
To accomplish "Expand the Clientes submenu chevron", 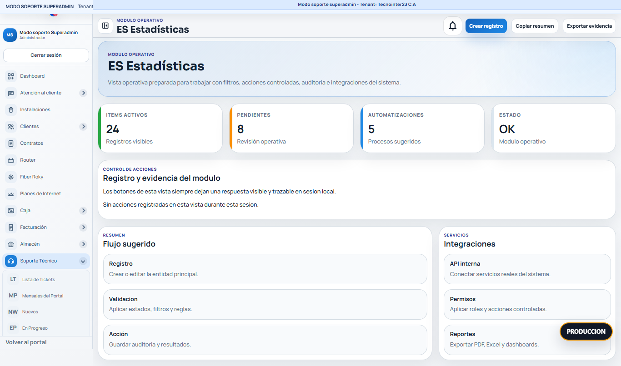I will (x=83, y=127).
